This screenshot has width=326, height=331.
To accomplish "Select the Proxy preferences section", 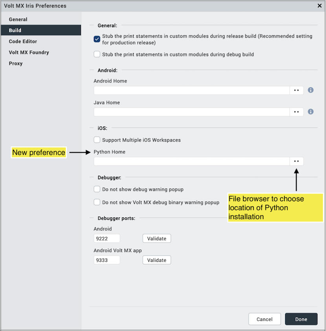I will click(x=16, y=63).
